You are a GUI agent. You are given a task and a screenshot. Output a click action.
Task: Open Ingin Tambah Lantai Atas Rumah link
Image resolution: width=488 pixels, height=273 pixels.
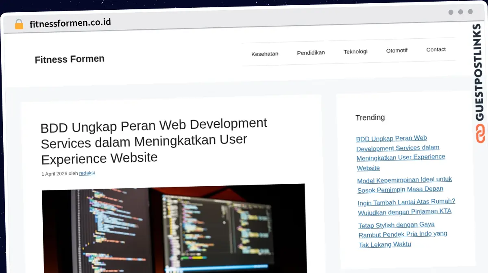click(407, 207)
